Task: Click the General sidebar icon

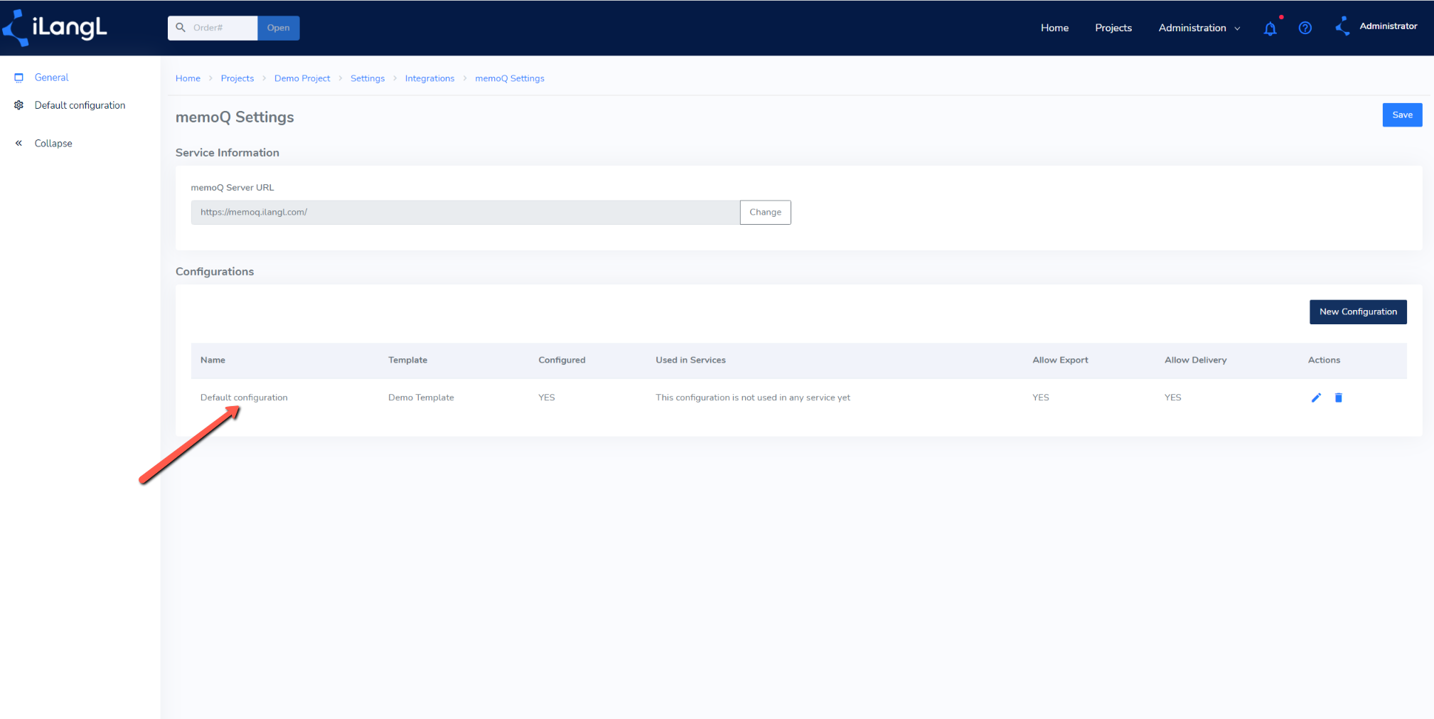Action: pos(18,78)
